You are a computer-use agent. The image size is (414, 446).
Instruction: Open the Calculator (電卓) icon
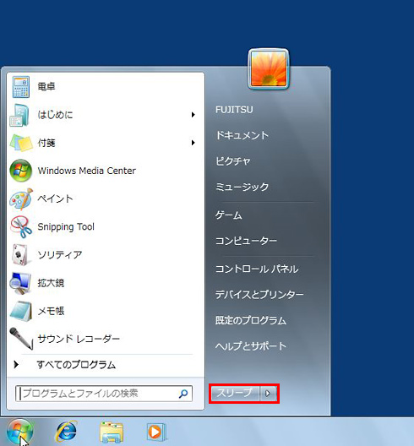pyautogui.click(x=21, y=87)
